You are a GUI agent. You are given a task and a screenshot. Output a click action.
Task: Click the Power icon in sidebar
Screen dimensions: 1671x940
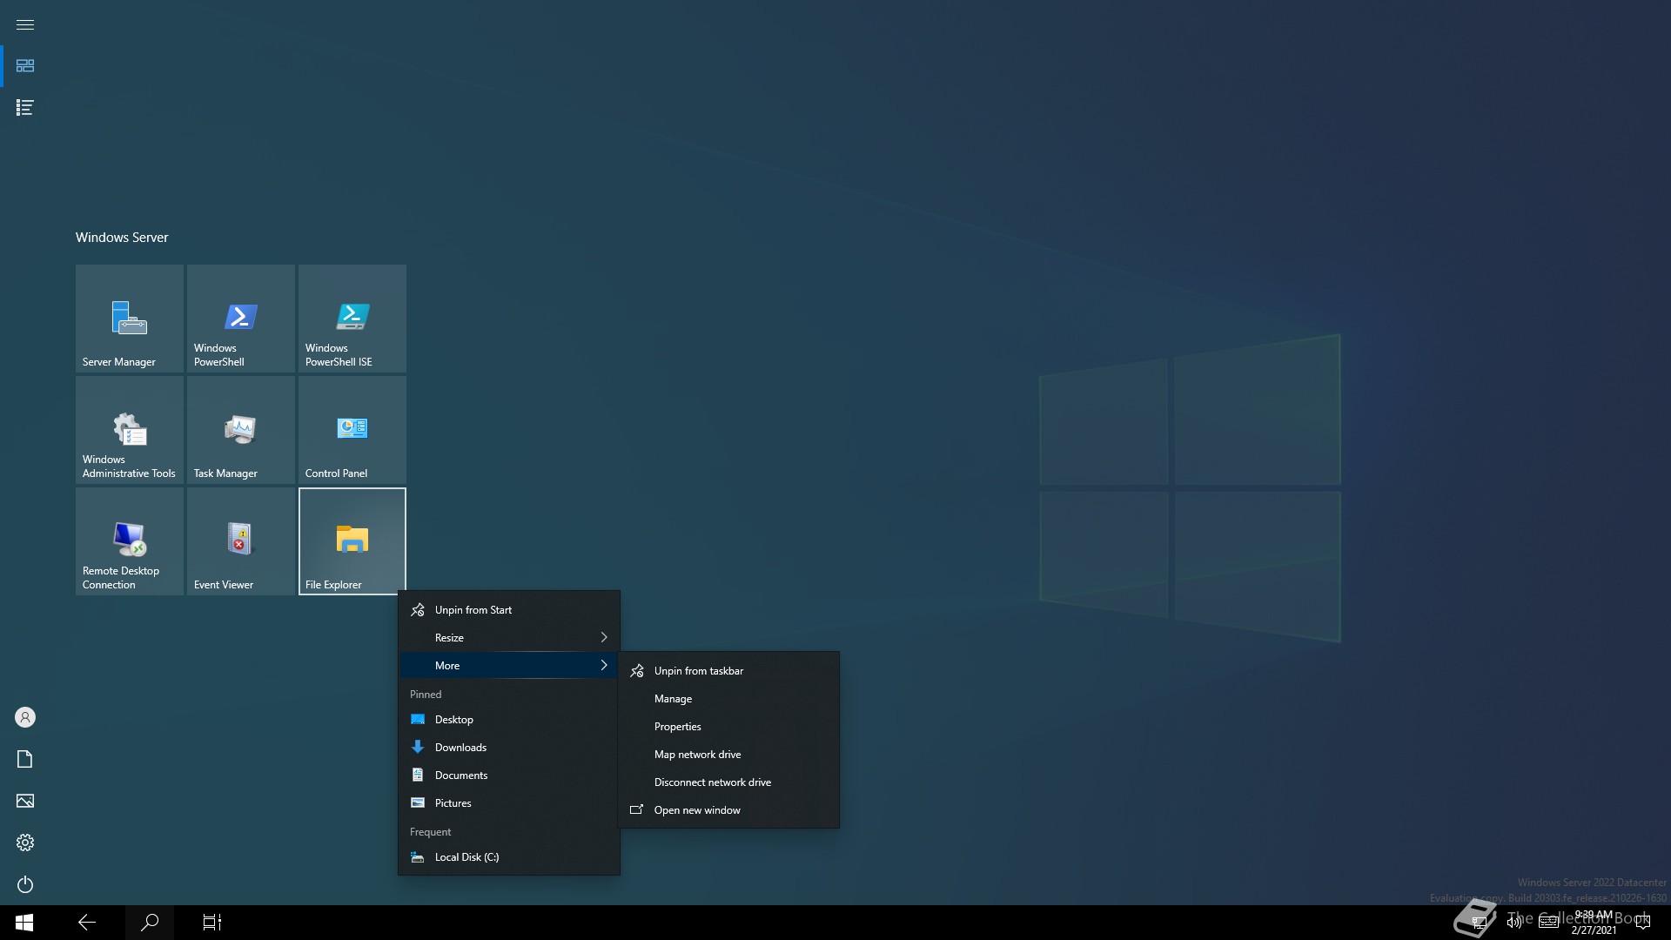pyautogui.click(x=25, y=884)
